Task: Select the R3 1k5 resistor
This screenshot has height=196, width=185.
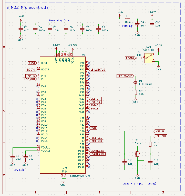Action: pos(136,92)
